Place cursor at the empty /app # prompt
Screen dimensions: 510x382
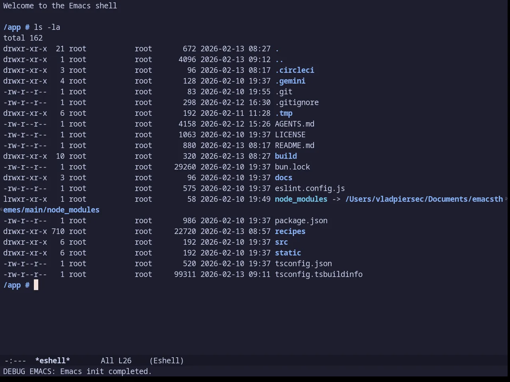[x=36, y=285]
